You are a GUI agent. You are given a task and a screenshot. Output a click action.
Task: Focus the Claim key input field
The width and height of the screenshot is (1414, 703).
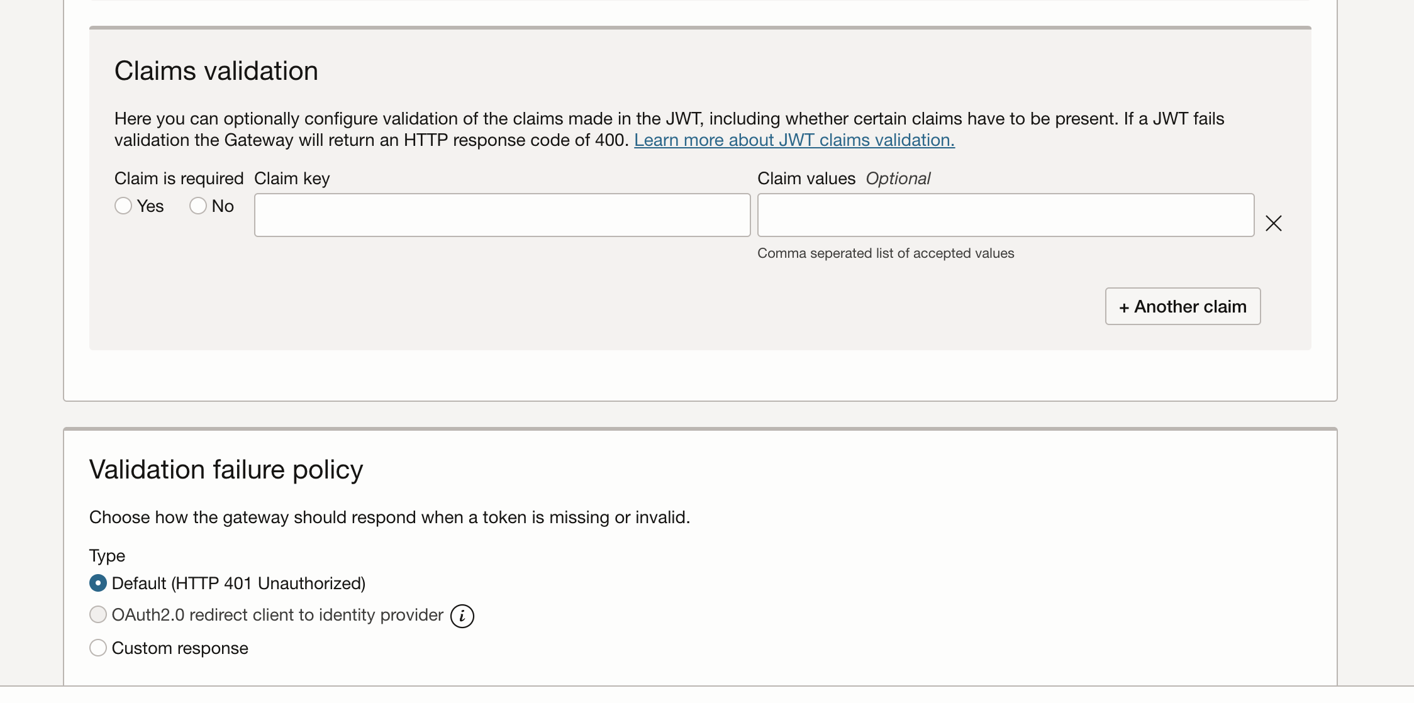[502, 215]
